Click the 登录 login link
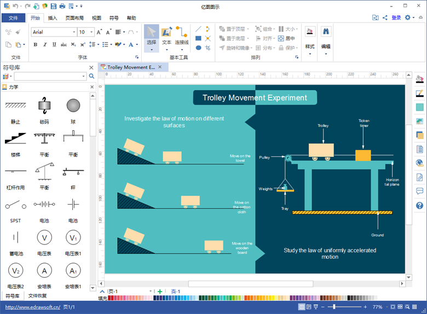The image size is (427, 314). click(x=396, y=18)
